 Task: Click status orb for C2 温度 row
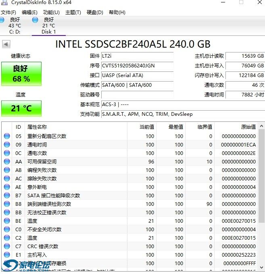pos(7,238)
